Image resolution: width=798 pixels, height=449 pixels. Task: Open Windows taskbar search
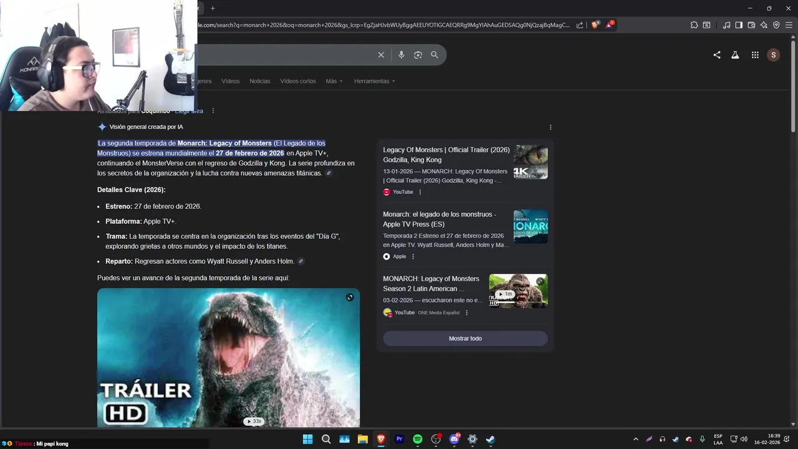coord(326,439)
